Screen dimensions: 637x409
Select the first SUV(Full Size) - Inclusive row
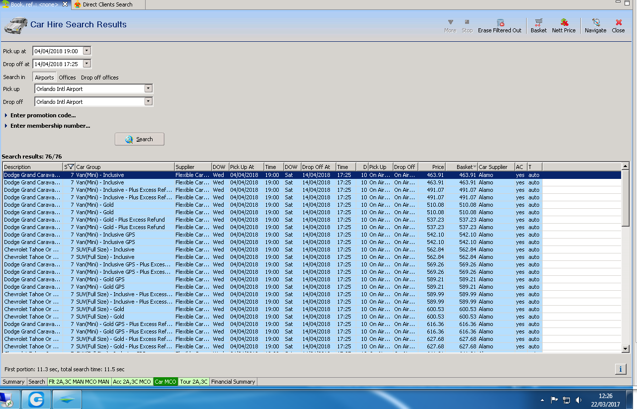[x=312, y=249]
